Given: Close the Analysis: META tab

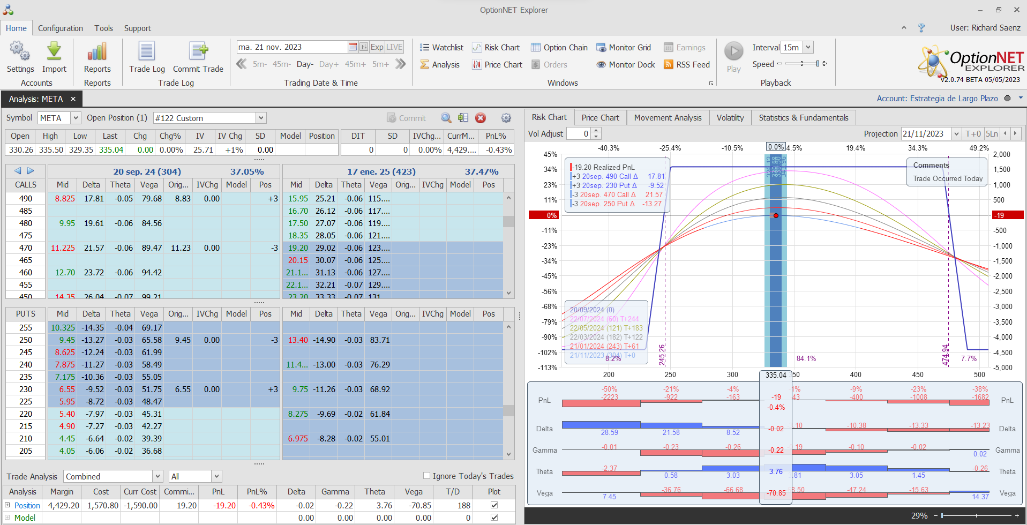Looking at the screenshot, I should (x=73, y=99).
